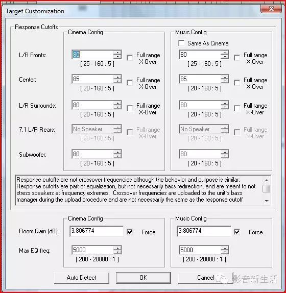Image resolution: width=286 pixels, height=293 pixels.
Task: Click the Cancel button
Action: [206, 278]
